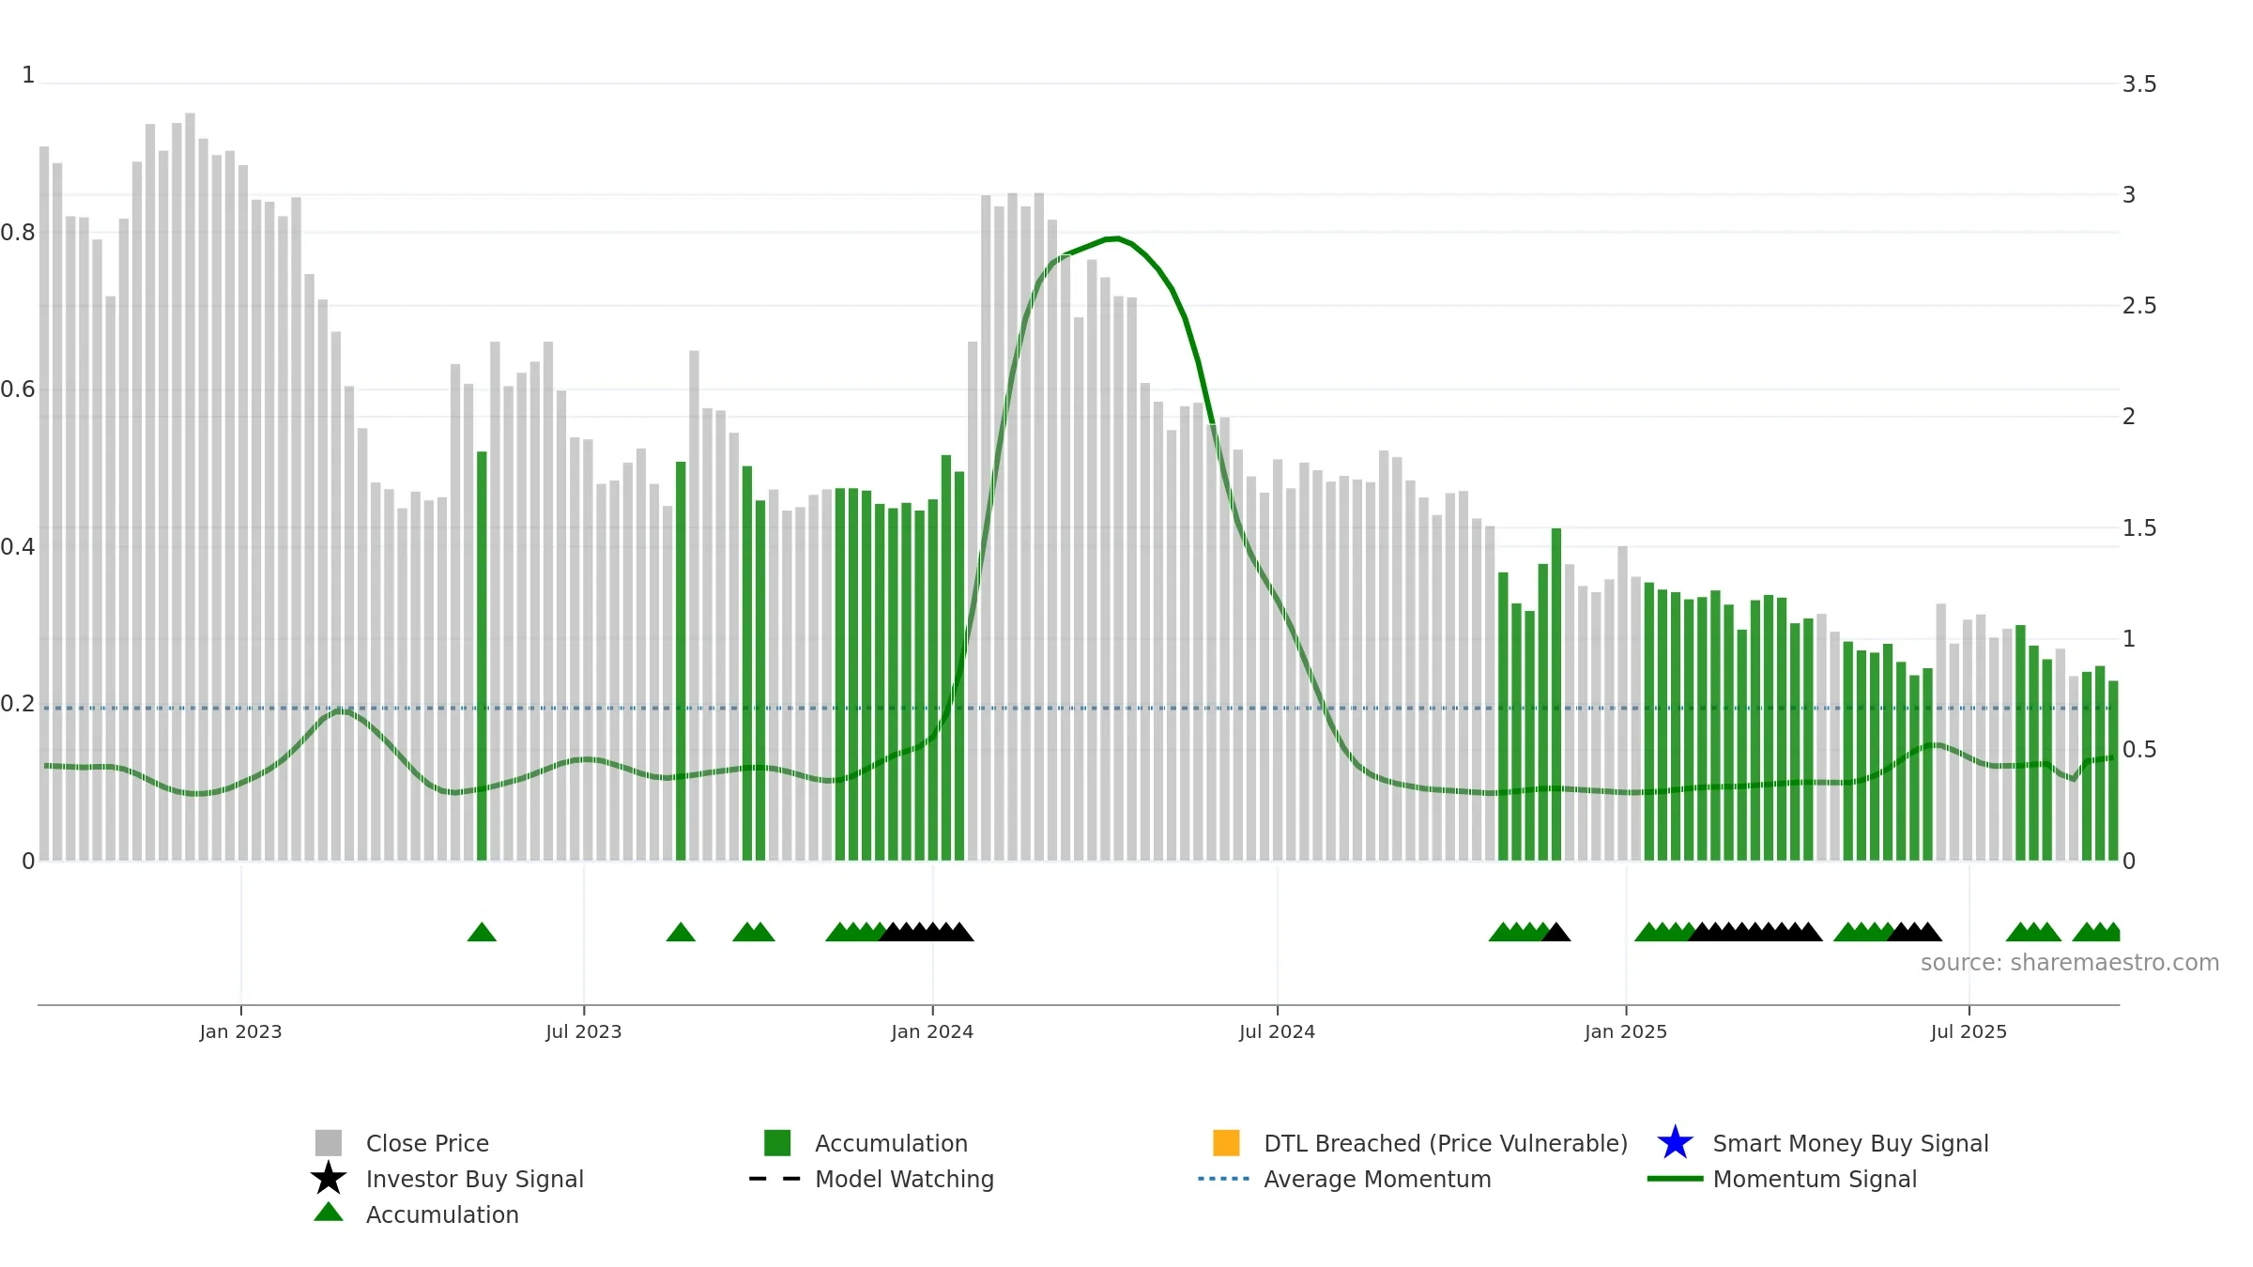Screen dimensions: 2253x1267
Task: Click the dotted Average Momentum line icon
Action: 1224,1179
